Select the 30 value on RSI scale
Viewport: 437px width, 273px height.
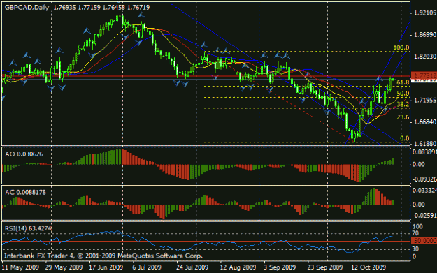pyautogui.click(x=415, y=249)
